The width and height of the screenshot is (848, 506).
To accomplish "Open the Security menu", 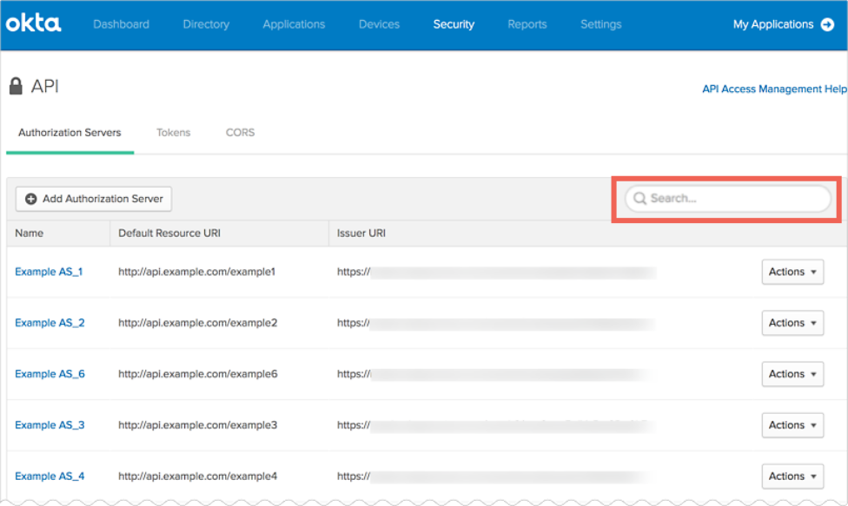I will (x=454, y=24).
